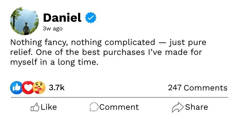Click the Comment button label

click(x=119, y=107)
